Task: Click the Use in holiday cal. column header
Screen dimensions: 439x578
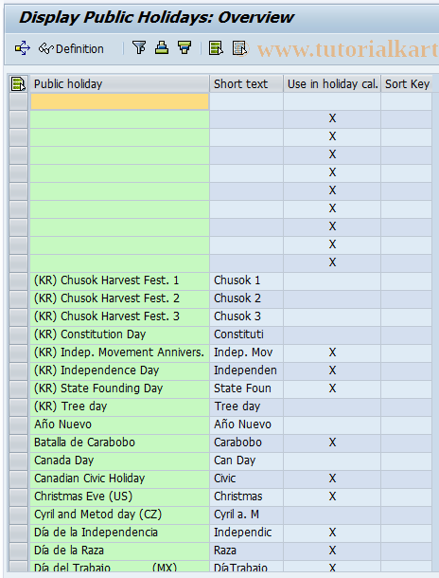Action: click(x=332, y=83)
